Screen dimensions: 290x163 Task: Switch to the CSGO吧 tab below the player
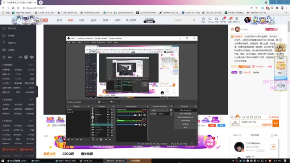[68, 154]
